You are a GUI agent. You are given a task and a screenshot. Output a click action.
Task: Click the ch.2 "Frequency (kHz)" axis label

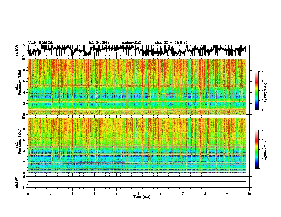[20, 141]
